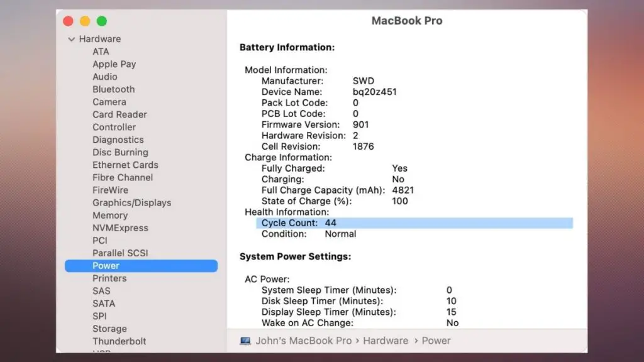
Task: Select the highlighted Power entry
Action: coord(142,266)
